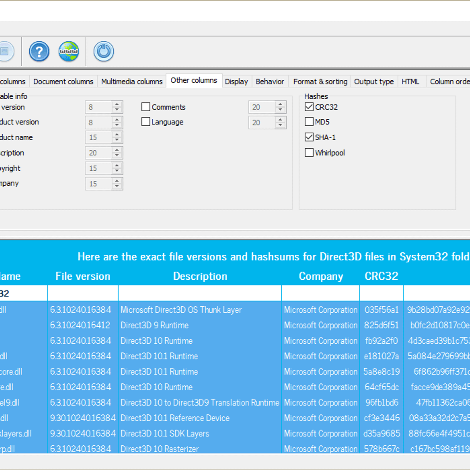
Task: Switch to Output type tab
Action: (x=374, y=81)
